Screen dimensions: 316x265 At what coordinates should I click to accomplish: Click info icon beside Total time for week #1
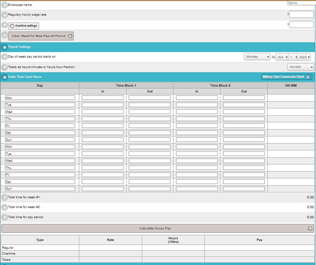(x=5, y=197)
